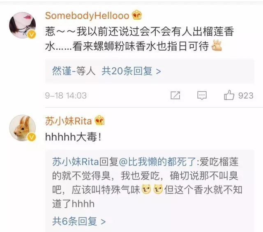This screenshot has width=263, height=232.
Task: Tap 苏小妹Rita name inside reply box
Action: click(x=76, y=162)
